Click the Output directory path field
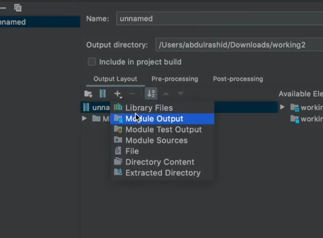The image size is (323, 238). pyautogui.click(x=239, y=45)
